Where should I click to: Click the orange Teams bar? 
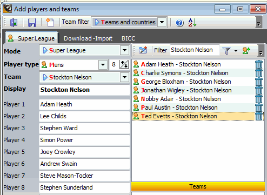198,186
